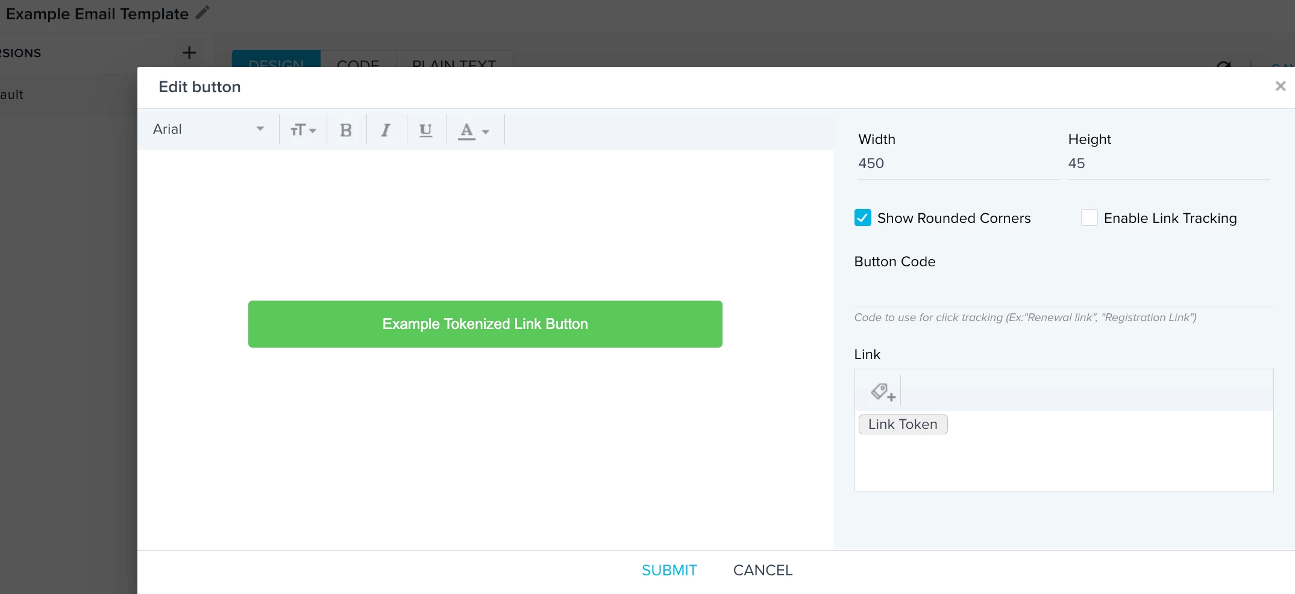Click the Example Email Template title
Image resolution: width=1295 pixels, height=594 pixels.
[x=98, y=14]
